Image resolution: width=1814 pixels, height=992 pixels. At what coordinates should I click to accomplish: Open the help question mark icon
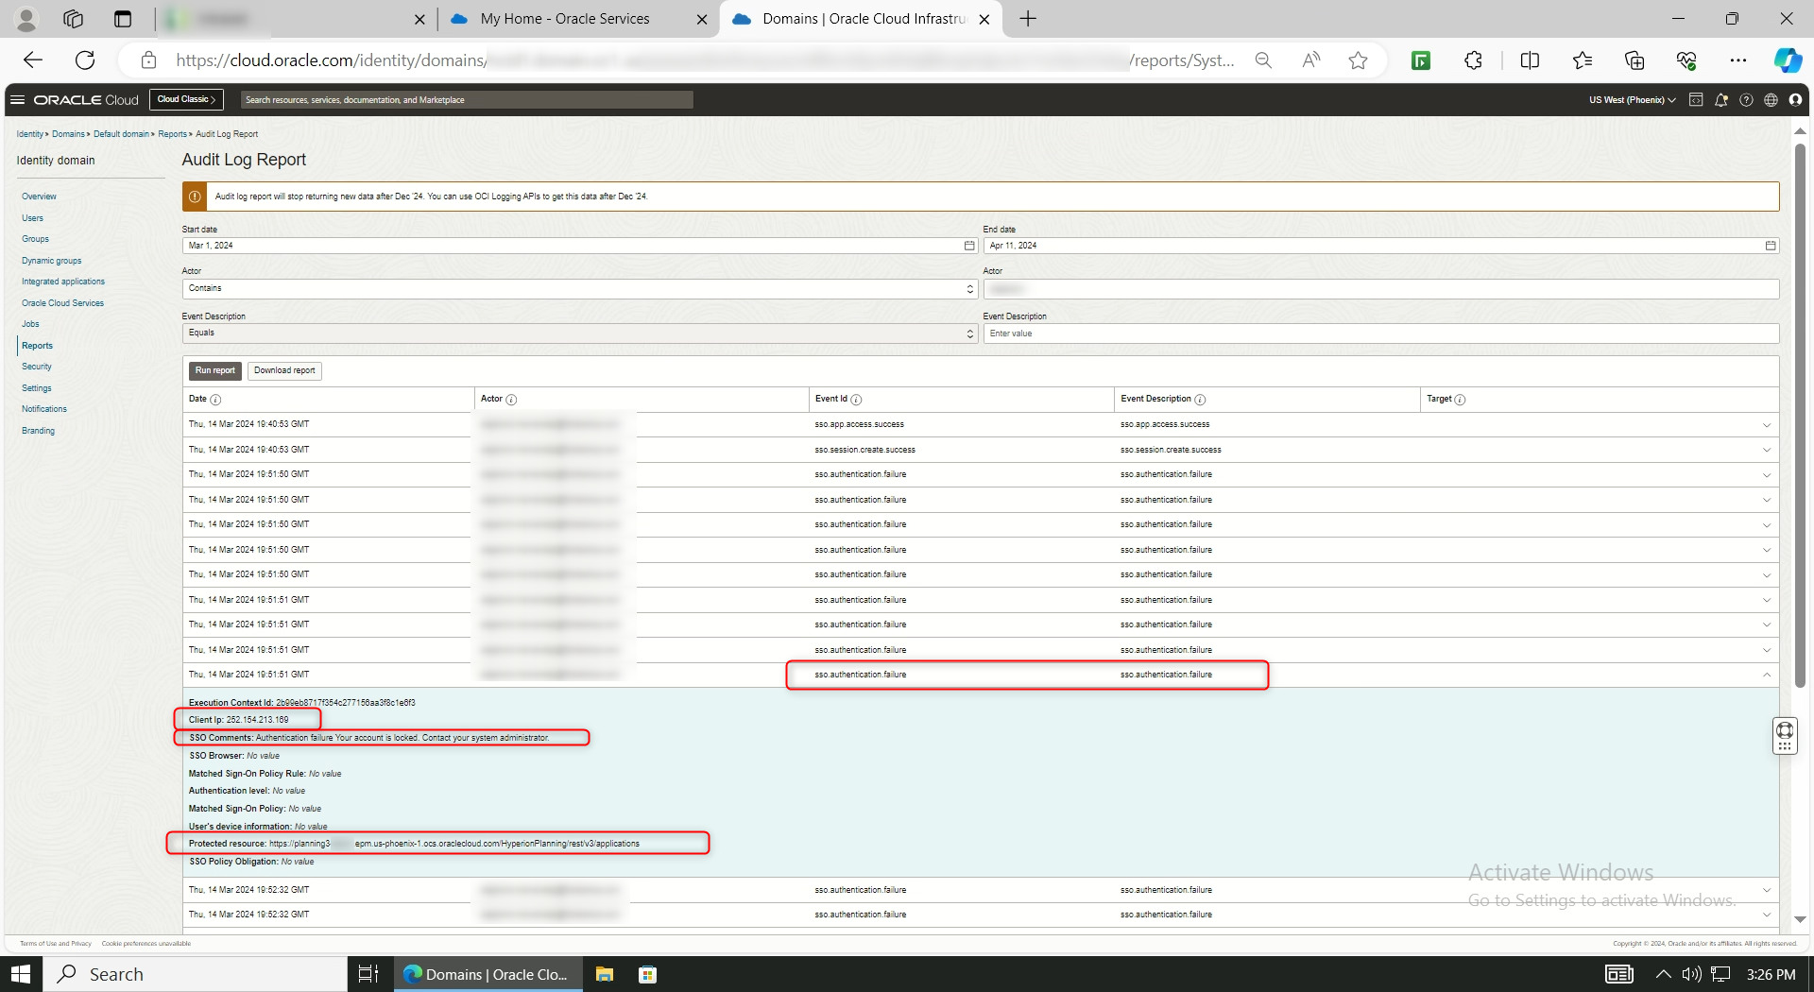click(x=1747, y=99)
